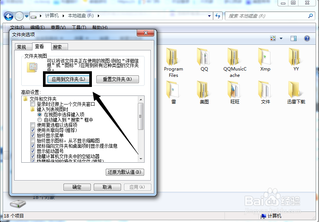Viewport: 319px width, 222px height.
Task: Click 重置文件夹(R) button
Action: click(x=117, y=79)
